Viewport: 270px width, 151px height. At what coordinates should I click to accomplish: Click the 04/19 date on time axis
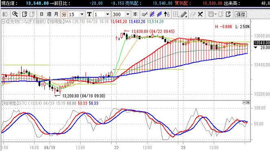pos(50,148)
